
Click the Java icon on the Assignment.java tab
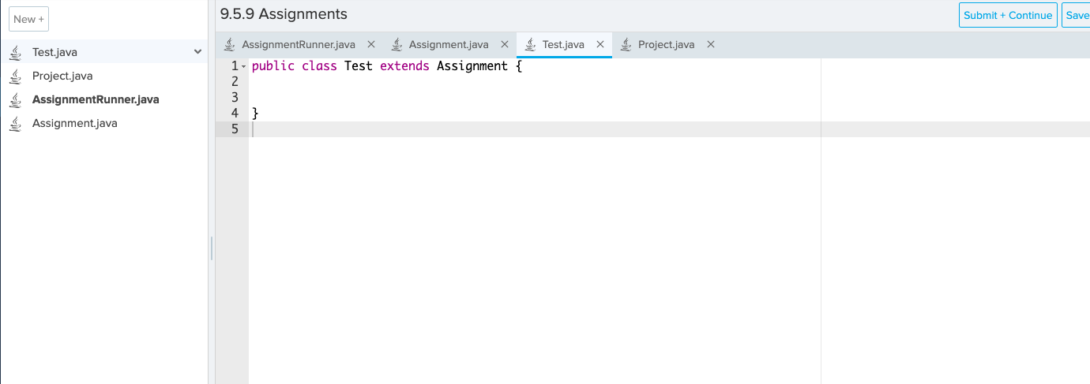click(x=397, y=44)
